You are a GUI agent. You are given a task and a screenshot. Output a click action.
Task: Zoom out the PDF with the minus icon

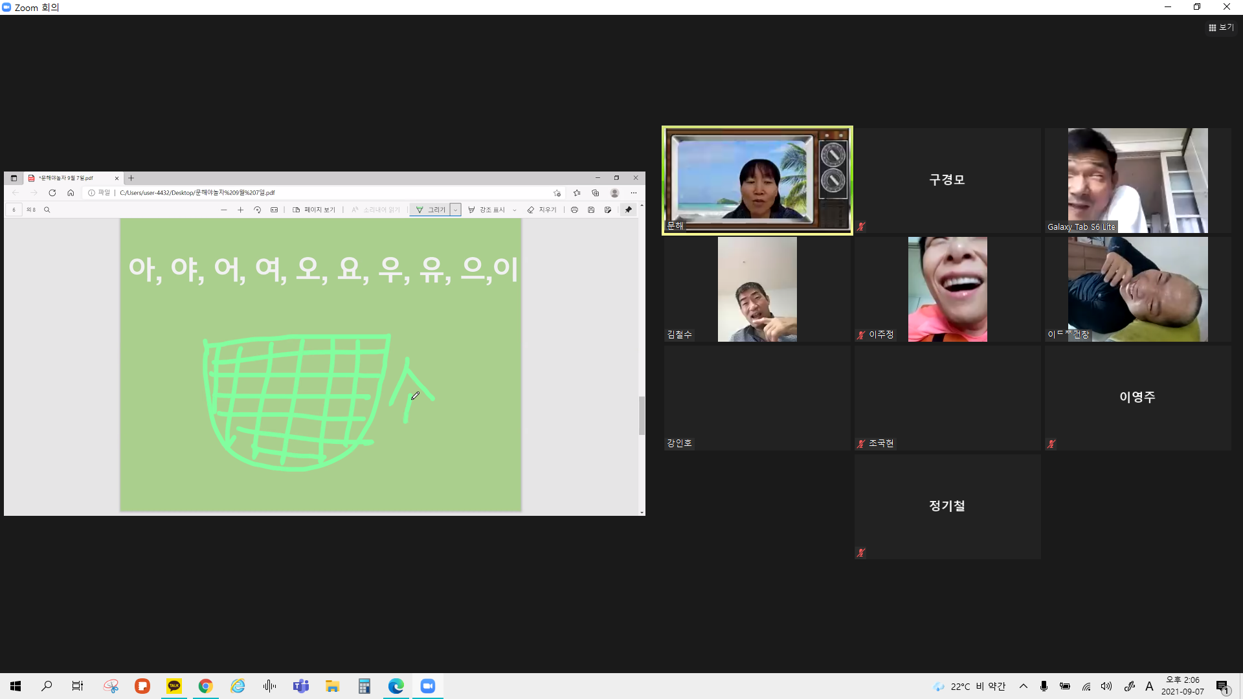point(224,210)
